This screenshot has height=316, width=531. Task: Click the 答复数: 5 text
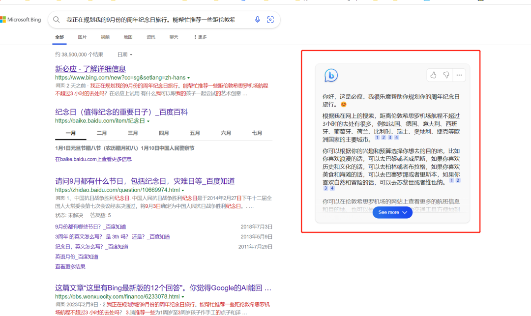100,215
